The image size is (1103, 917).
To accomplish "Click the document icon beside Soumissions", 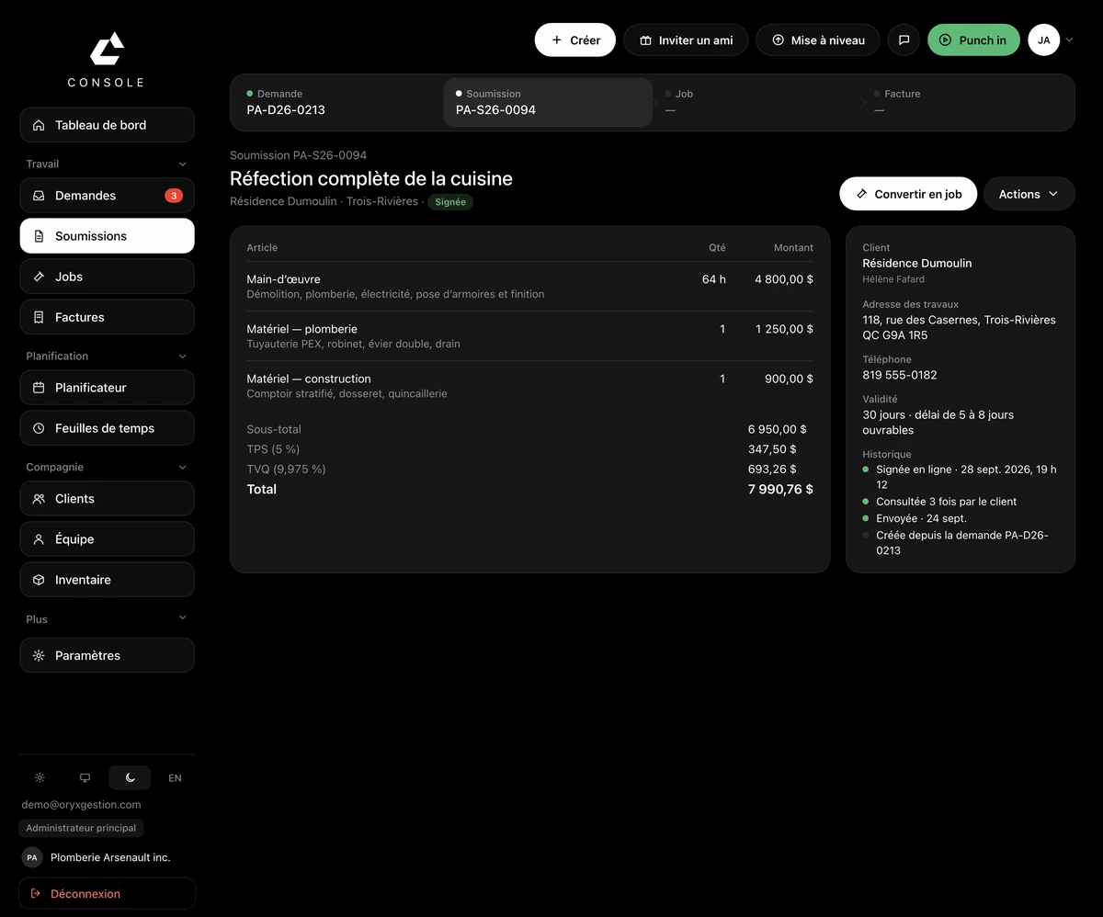I will [x=39, y=236].
